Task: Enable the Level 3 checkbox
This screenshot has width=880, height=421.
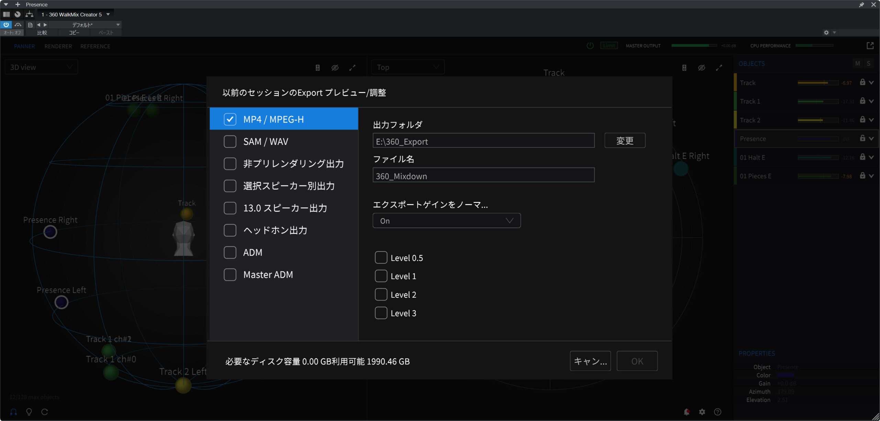Action: [381, 313]
